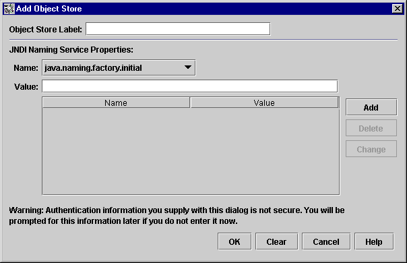Click the Add property button
Viewport: 407px width, 263px height.
(x=371, y=107)
